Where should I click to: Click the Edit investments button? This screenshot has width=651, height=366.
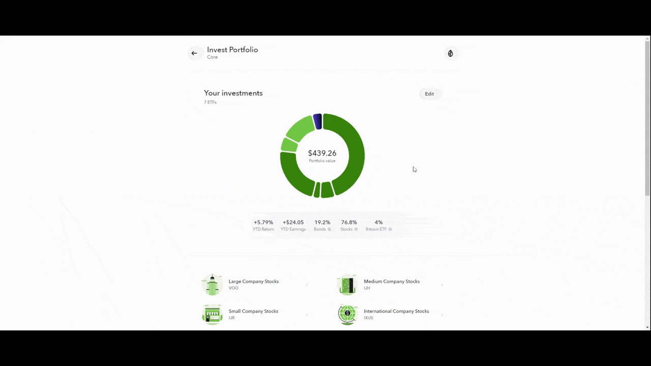click(x=429, y=94)
